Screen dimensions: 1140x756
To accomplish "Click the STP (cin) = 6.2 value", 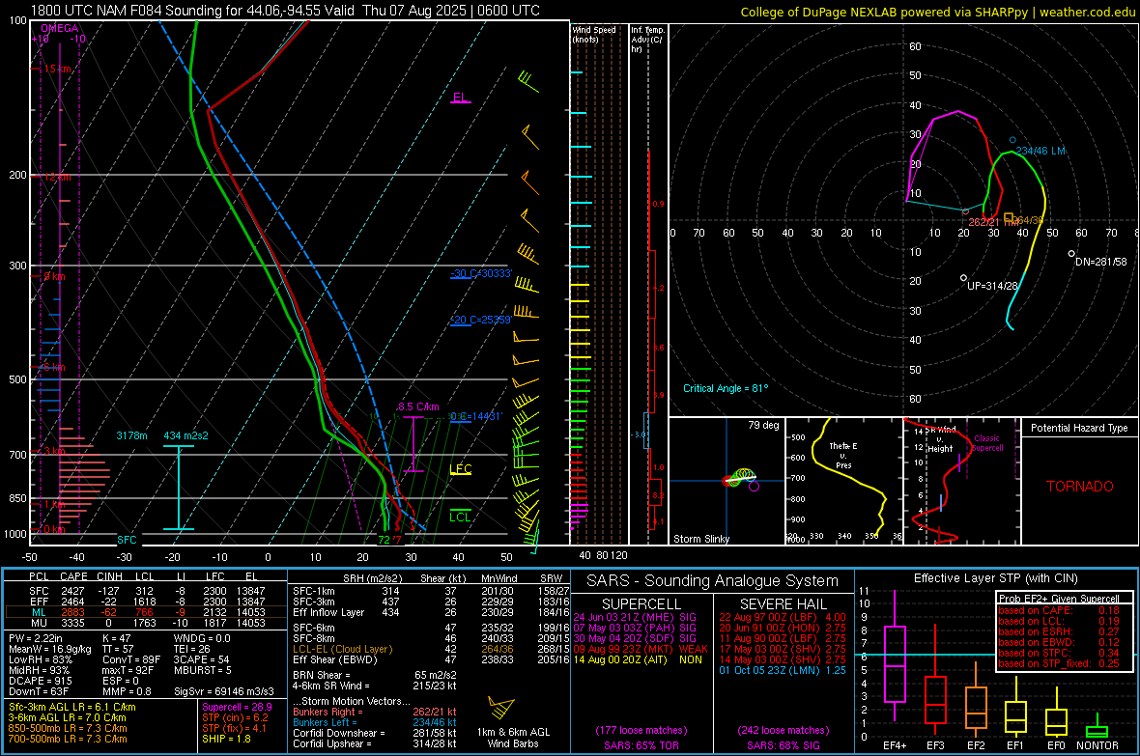I will [235, 717].
